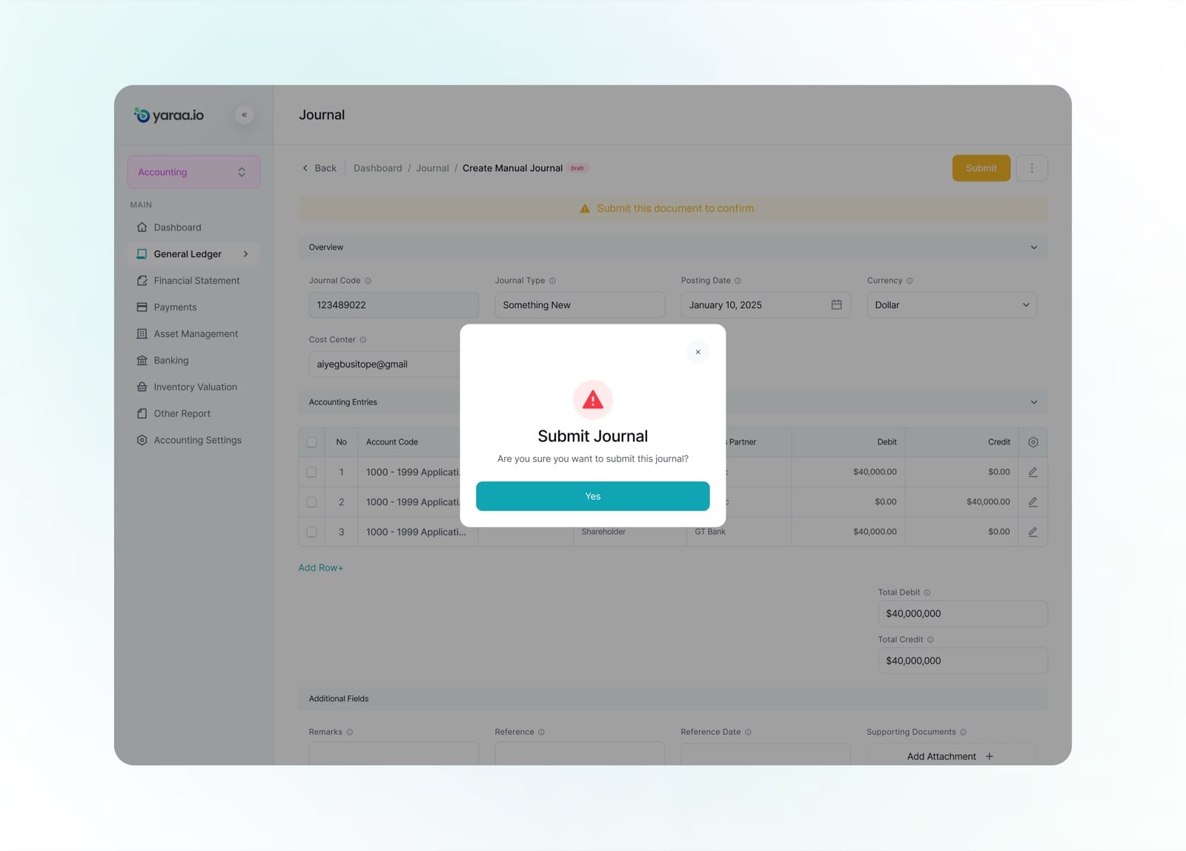Check the checkbox for row 3

tap(311, 532)
